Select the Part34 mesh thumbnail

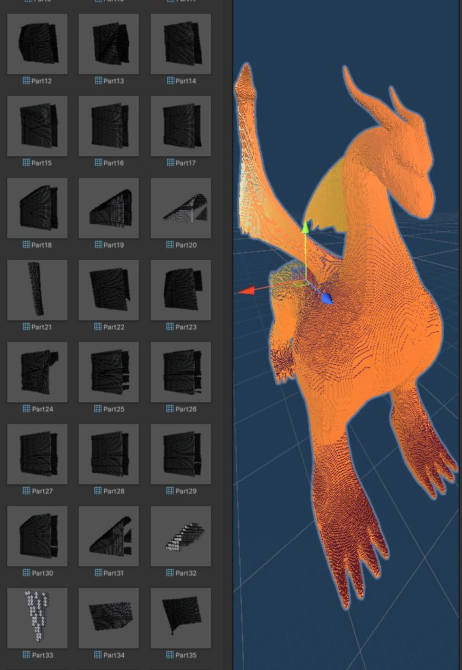(109, 618)
